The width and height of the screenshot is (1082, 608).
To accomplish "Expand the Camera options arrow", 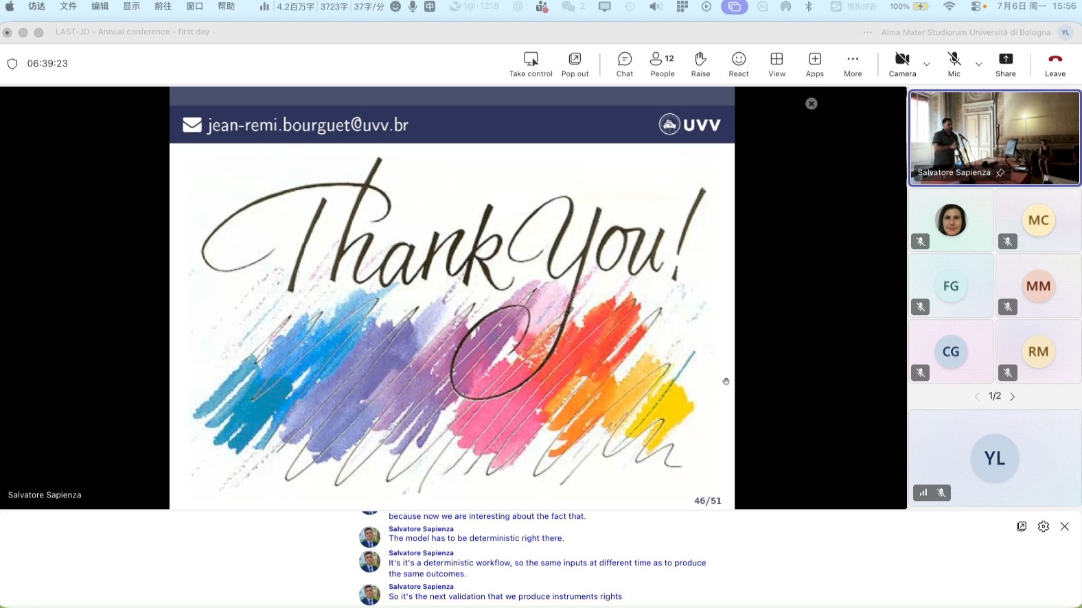I will click(927, 64).
